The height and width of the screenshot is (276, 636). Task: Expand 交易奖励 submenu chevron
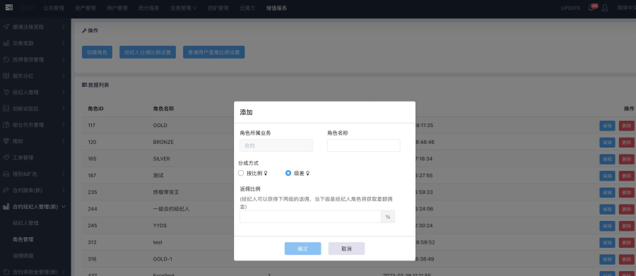(x=64, y=43)
